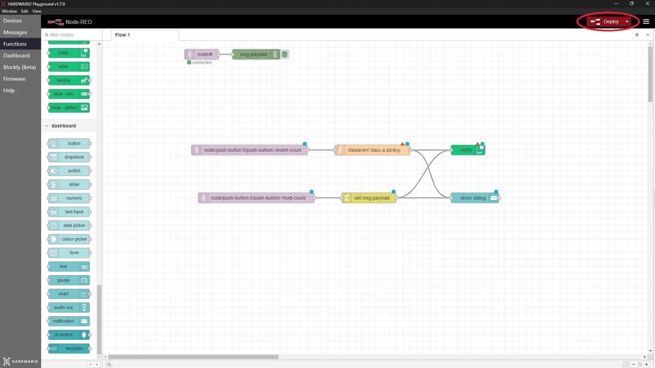The height and width of the screenshot is (368, 655).
Task: Select the table palette node
Action: click(x=69, y=67)
